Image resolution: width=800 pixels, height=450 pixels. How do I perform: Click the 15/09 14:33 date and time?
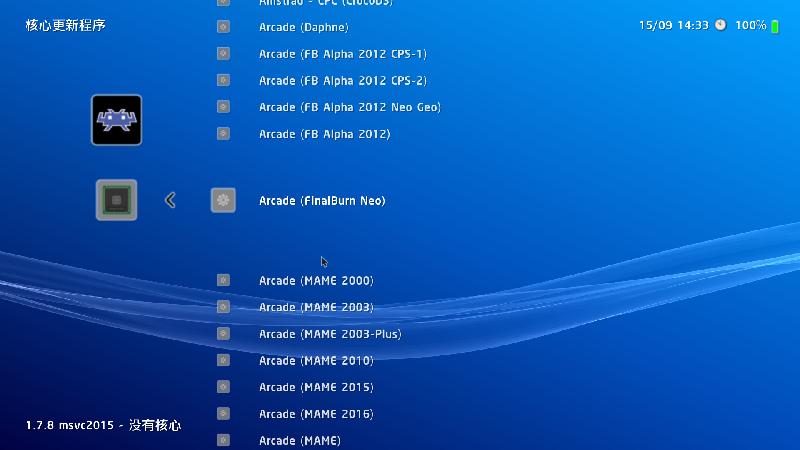[674, 25]
